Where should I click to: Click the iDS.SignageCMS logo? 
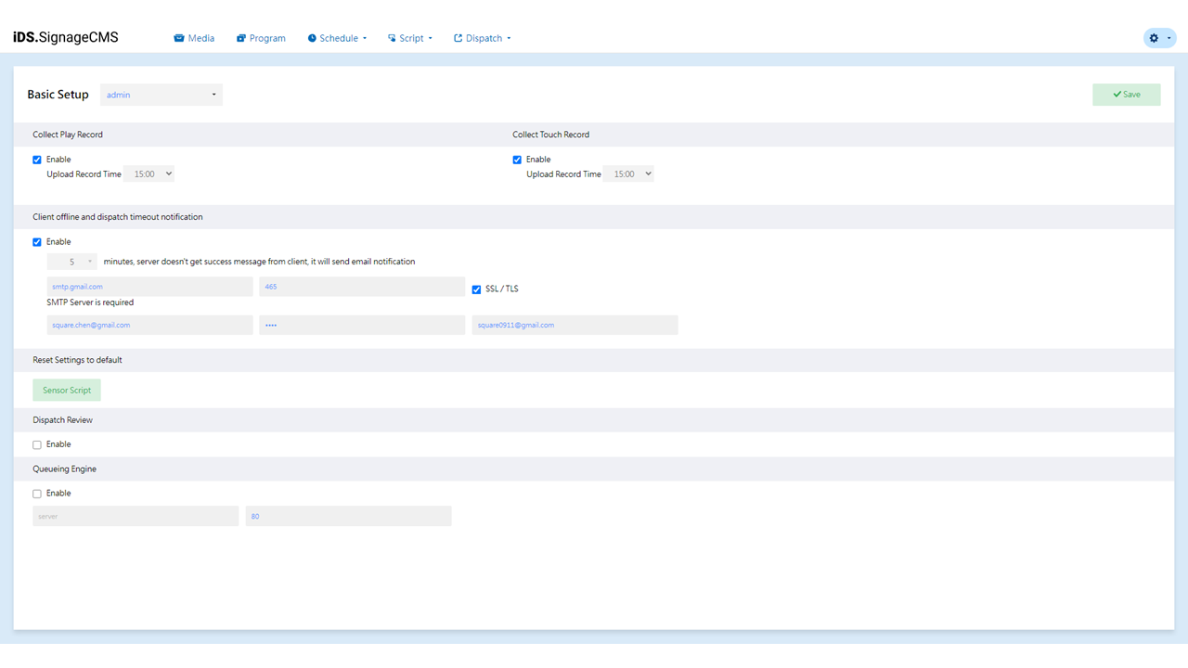click(66, 38)
